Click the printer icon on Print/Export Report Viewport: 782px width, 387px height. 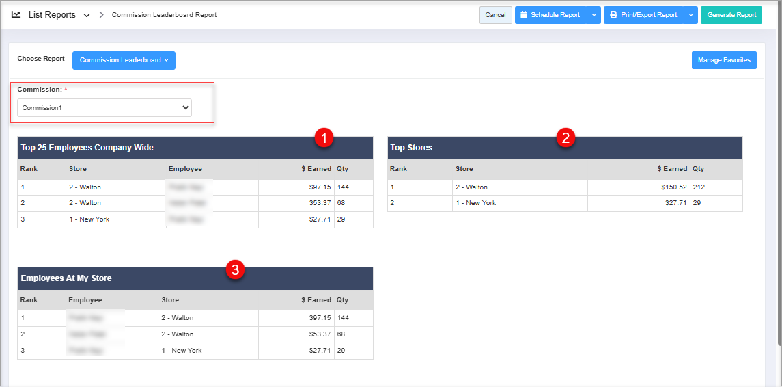(x=613, y=15)
